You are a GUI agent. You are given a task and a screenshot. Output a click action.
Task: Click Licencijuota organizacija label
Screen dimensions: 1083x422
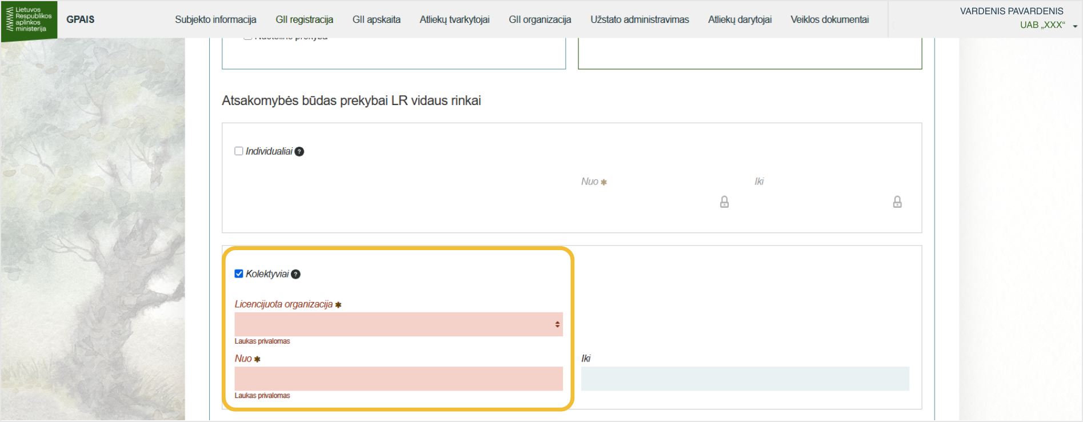pos(283,304)
